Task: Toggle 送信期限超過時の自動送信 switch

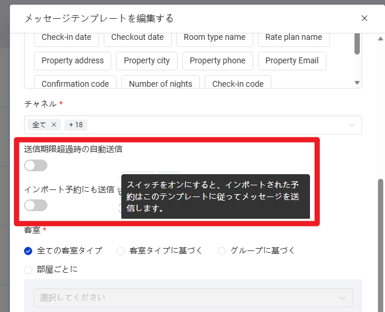Action: click(36, 165)
